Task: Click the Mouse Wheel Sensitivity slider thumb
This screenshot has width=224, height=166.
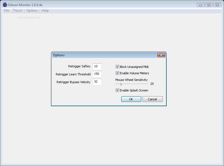Action: (121, 84)
